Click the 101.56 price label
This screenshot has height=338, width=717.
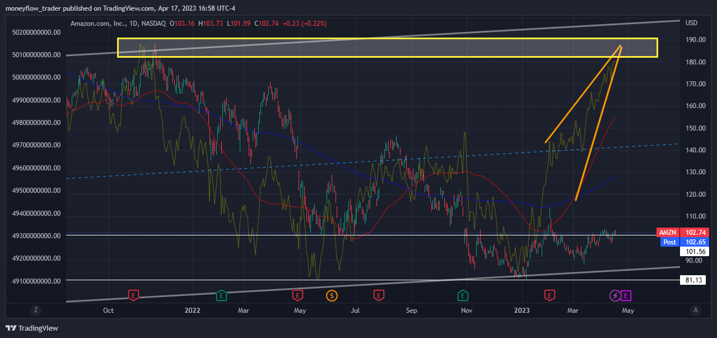694,252
